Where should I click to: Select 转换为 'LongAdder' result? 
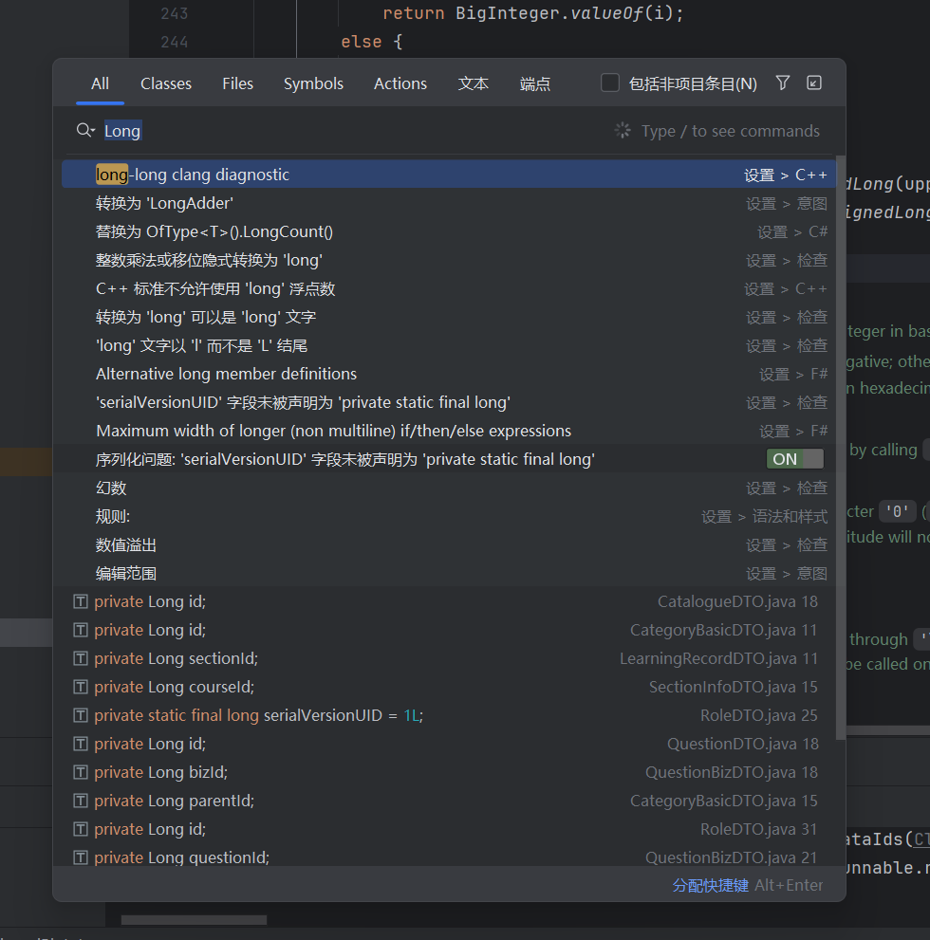pos(449,203)
